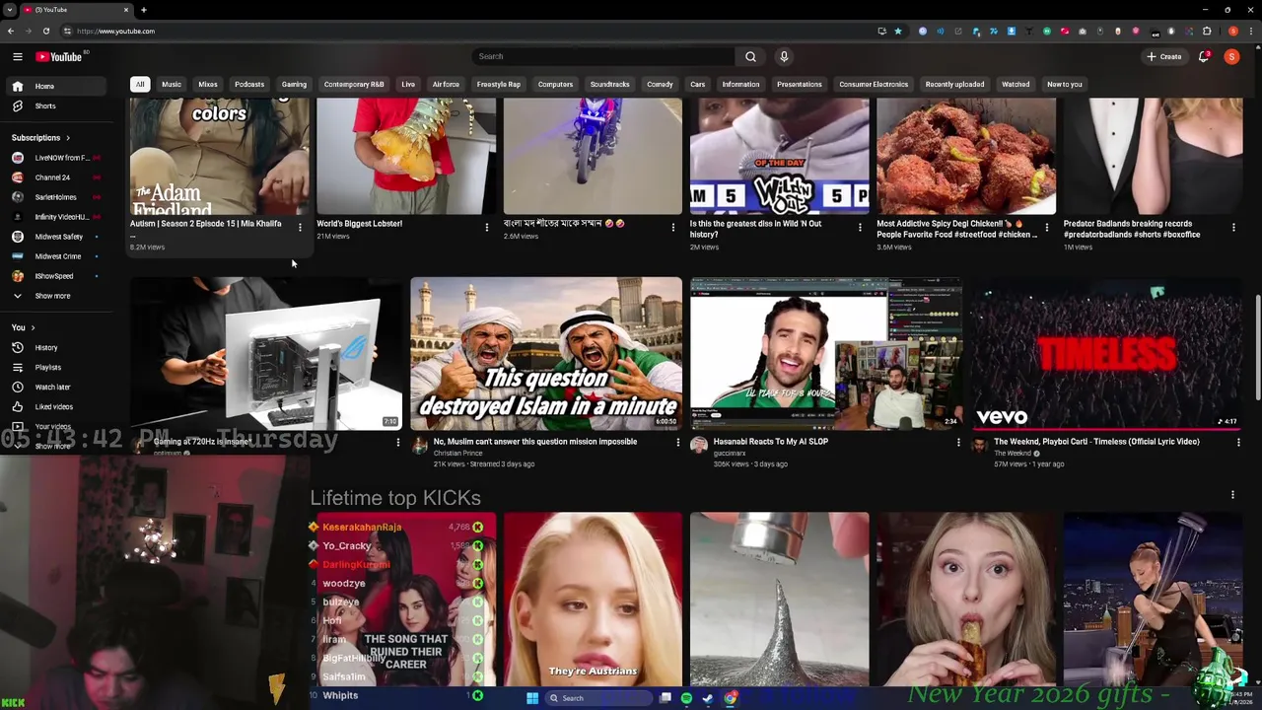Open Lifetime top KICKs section menu
1262x710 pixels.
point(1232,495)
